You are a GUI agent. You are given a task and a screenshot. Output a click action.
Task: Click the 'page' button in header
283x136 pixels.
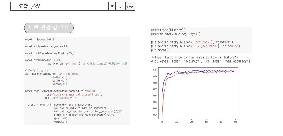coord(130,6)
